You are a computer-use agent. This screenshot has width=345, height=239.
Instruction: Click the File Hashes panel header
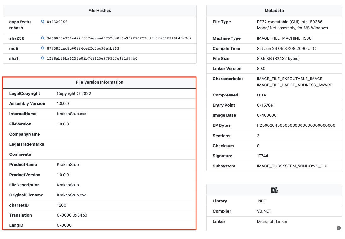(x=100, y=10)
